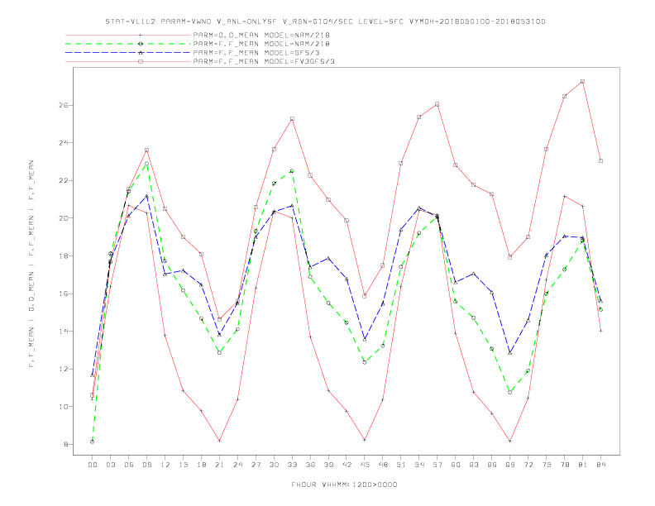Click the blue GFS triangle data point at hour 69
655x506 pixels.
click(510, 353)
